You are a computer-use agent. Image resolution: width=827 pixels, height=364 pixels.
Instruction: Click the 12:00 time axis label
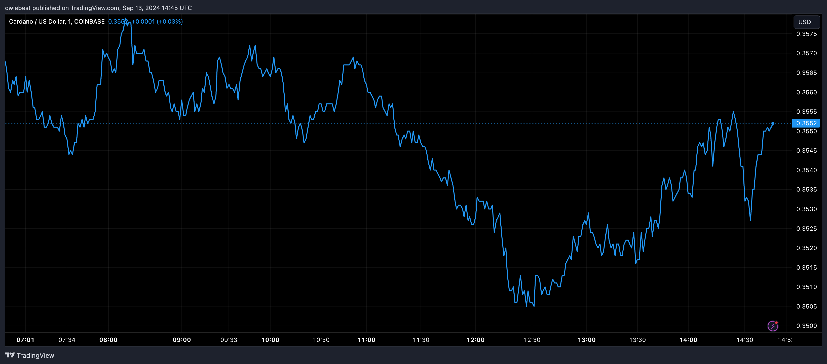475,340
